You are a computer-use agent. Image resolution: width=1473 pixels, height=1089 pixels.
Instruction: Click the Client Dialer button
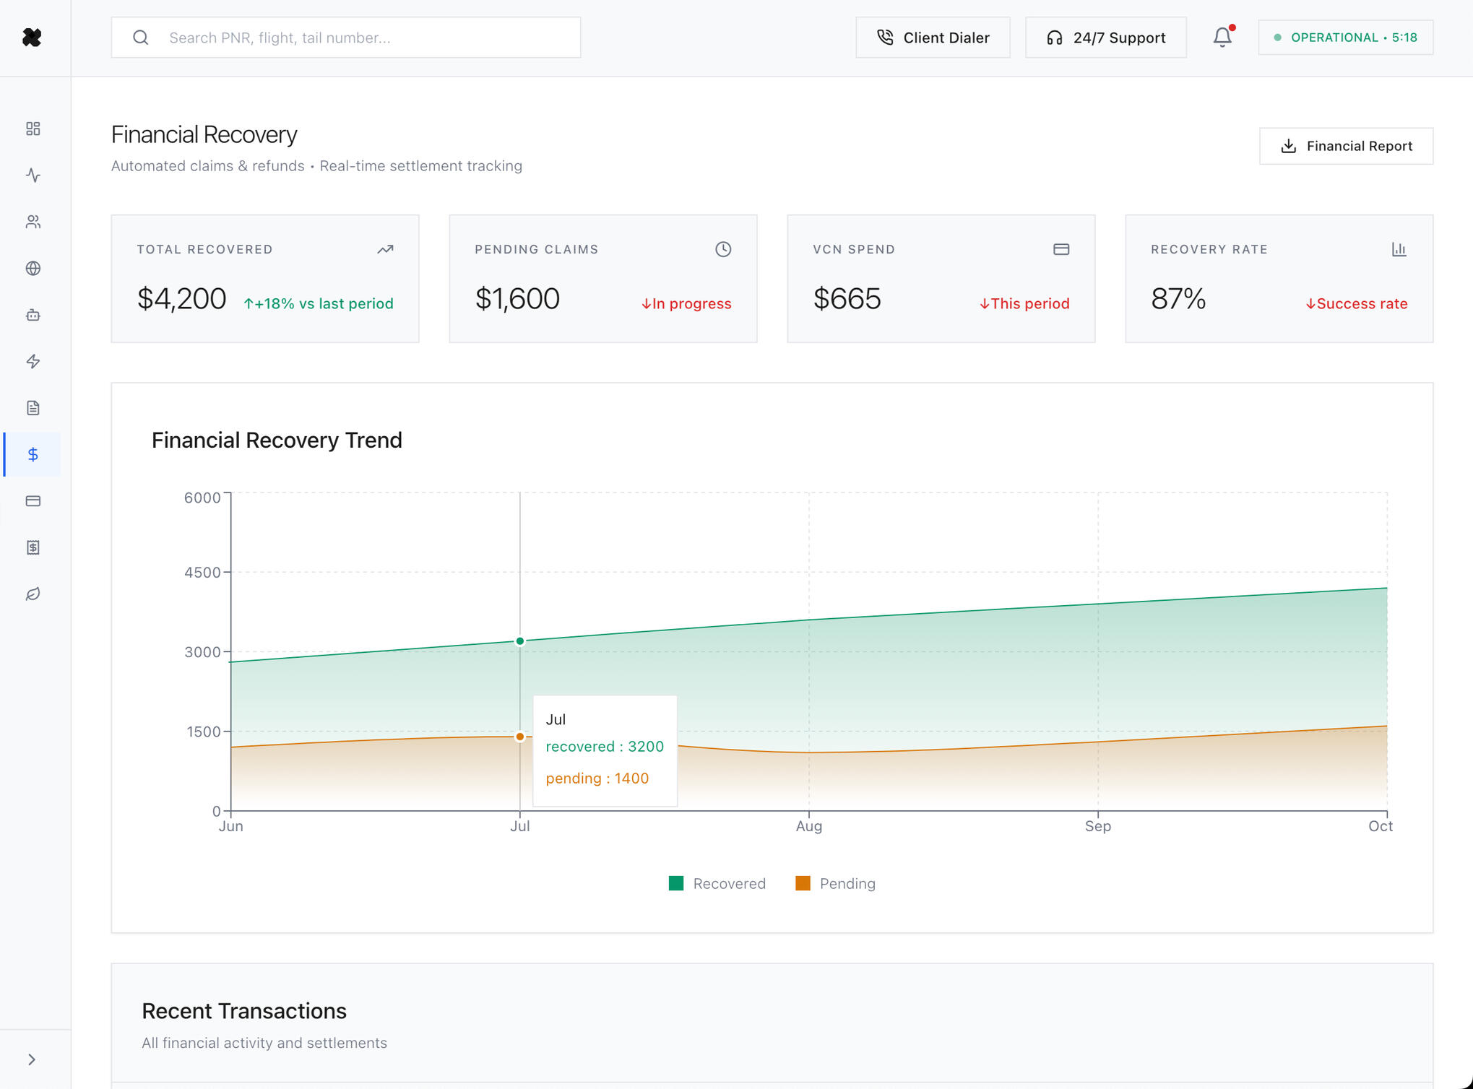pyautogui.click(x=933, y=38)
